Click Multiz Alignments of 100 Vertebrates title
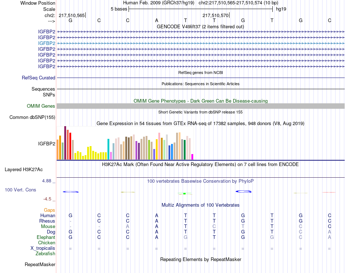The width and height of the screenshot is (345, 273). tap(200, 205)
